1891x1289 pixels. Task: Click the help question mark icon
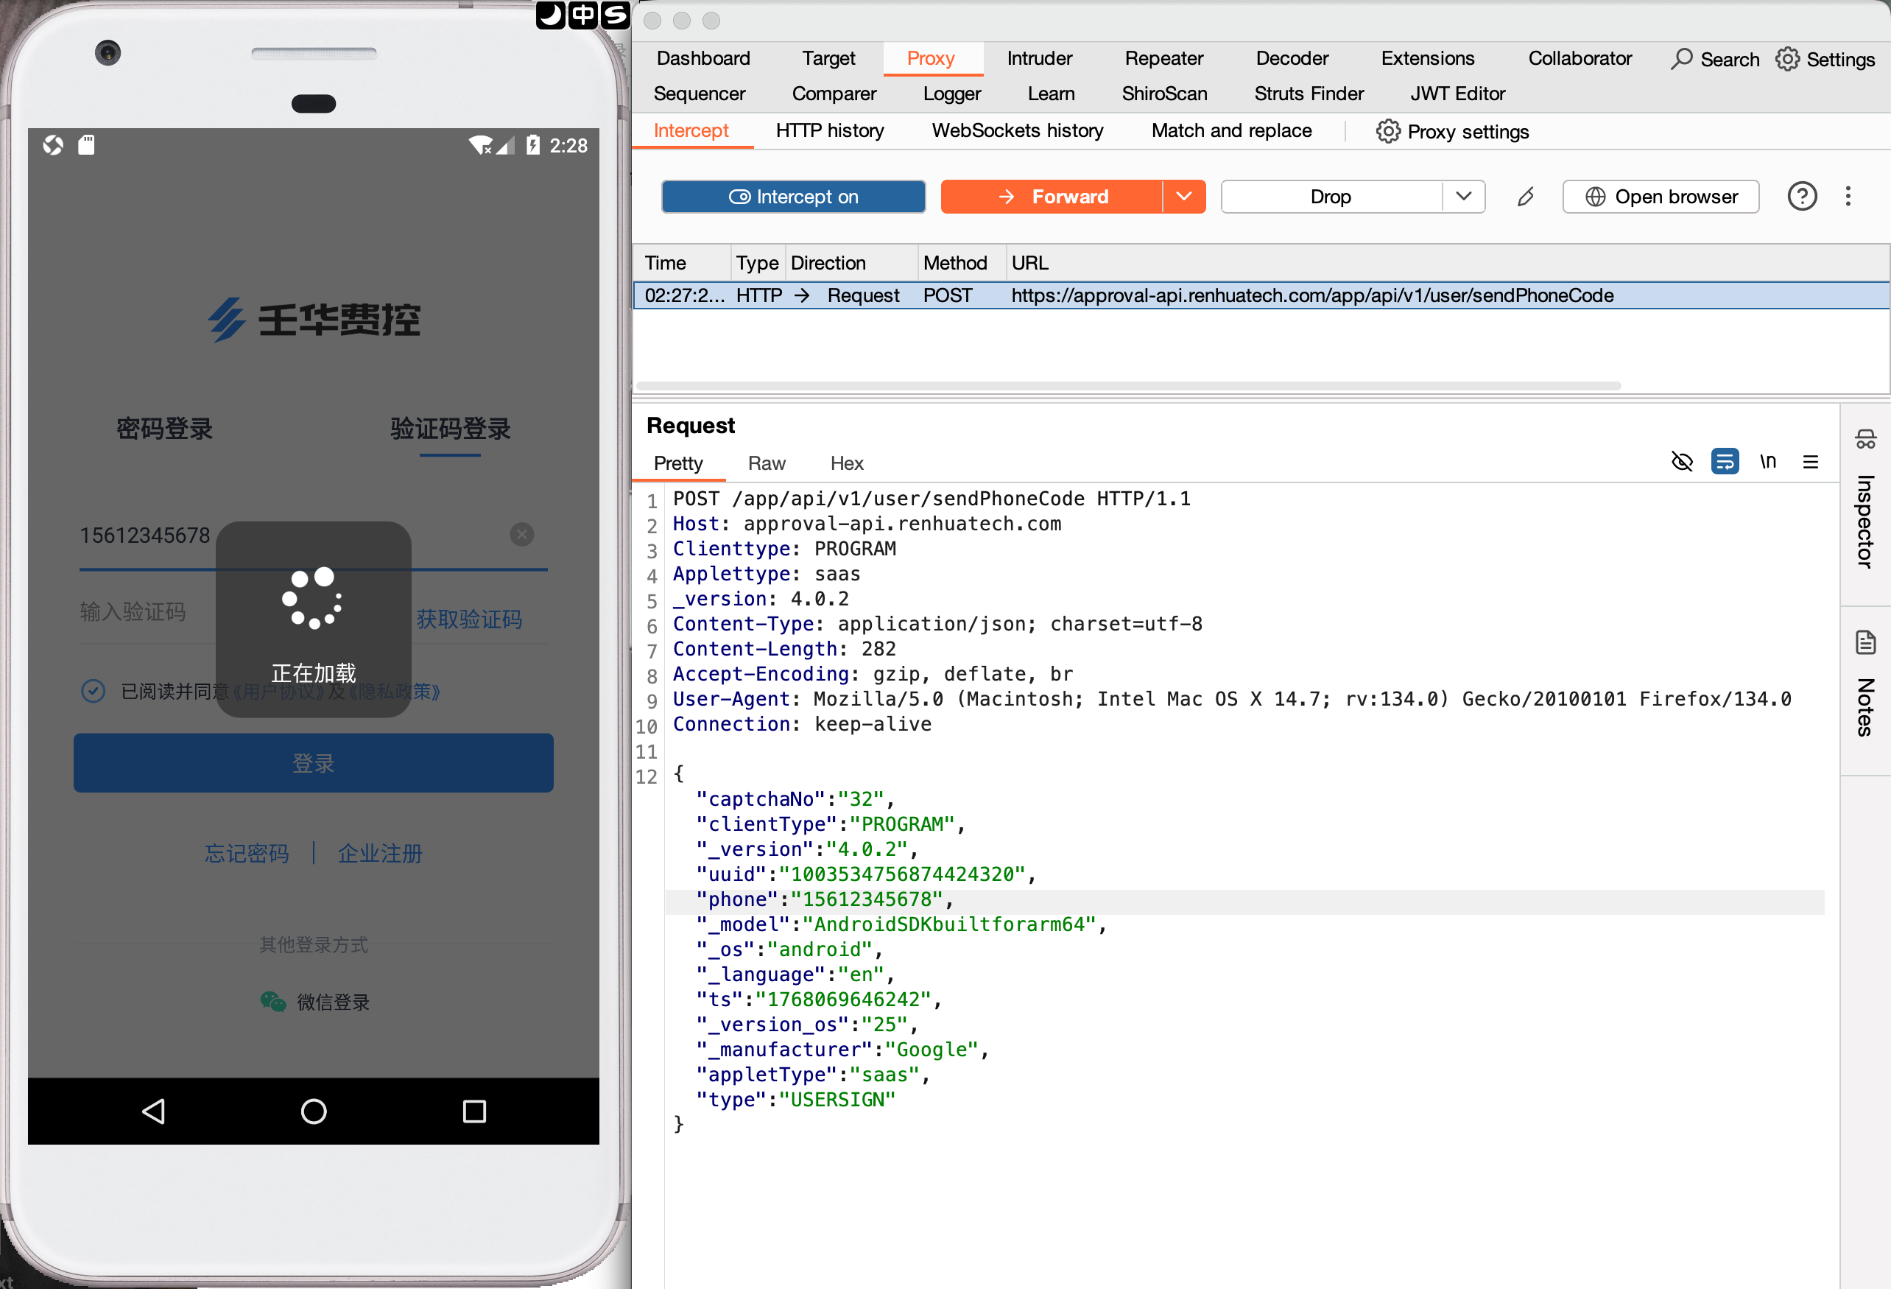pyautogui.click(x=1803, y=197)
